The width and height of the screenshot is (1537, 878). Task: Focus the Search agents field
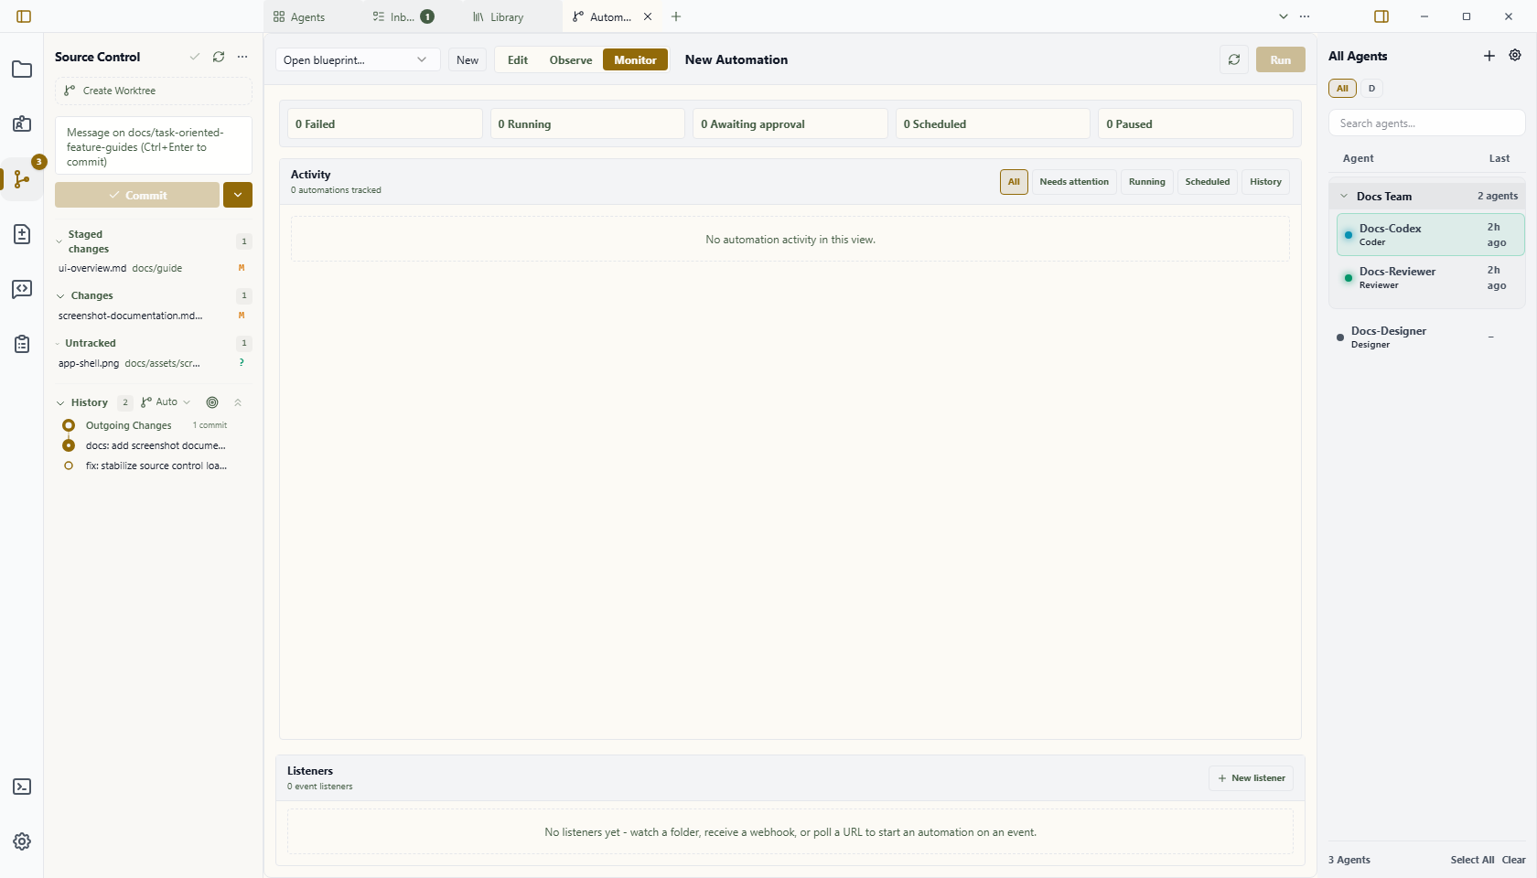click(1426, 123)
